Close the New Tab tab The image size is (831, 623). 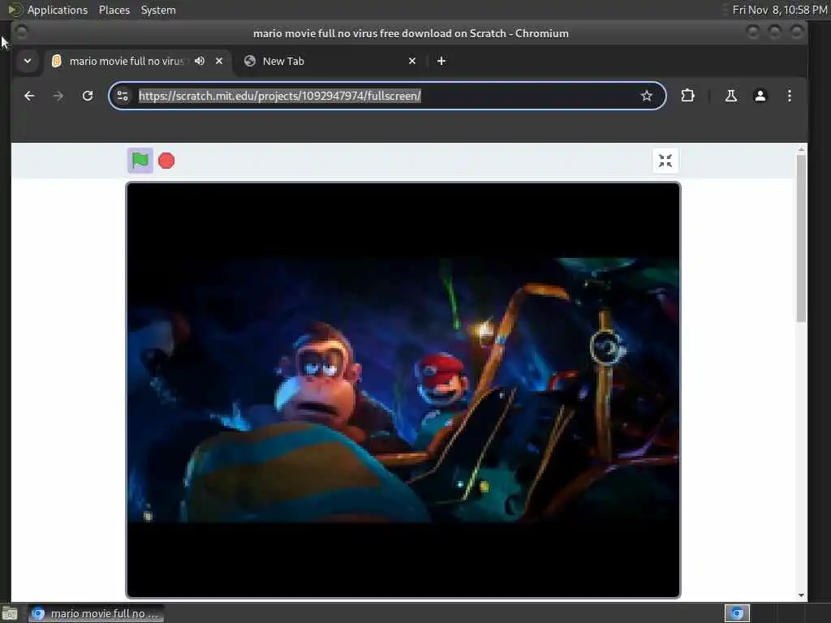point(412,61)
